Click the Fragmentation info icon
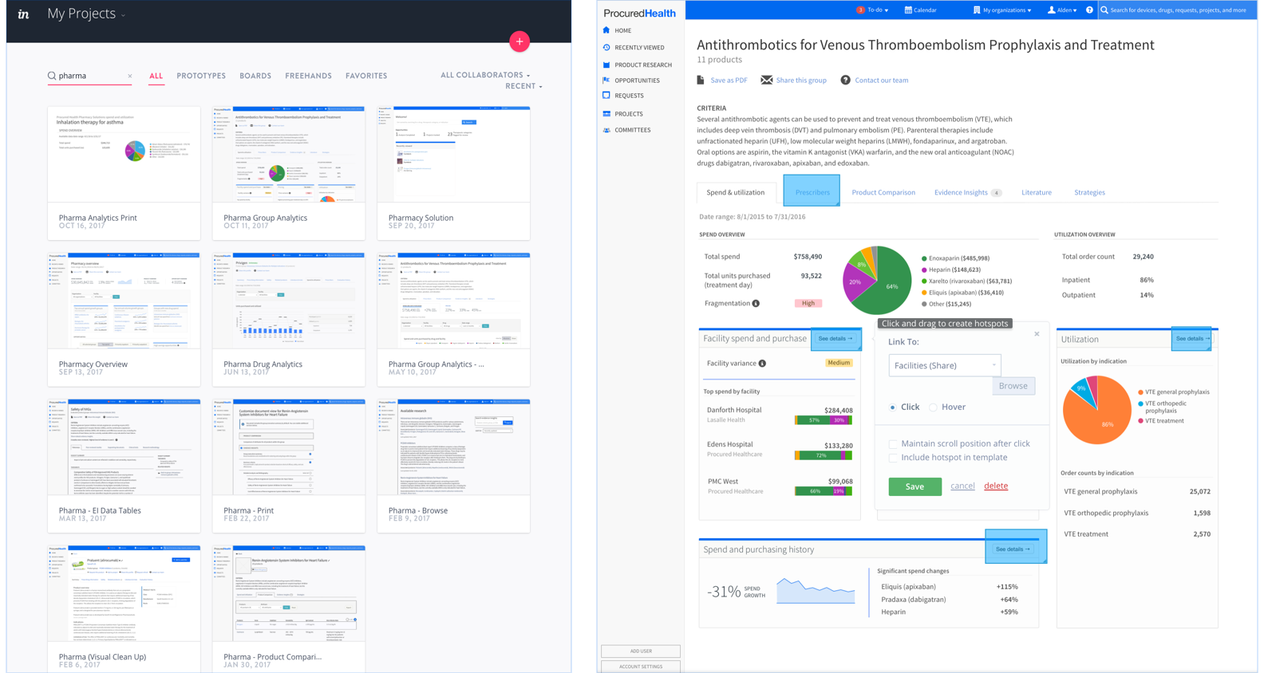1264x673 pixels. [756, 304]
